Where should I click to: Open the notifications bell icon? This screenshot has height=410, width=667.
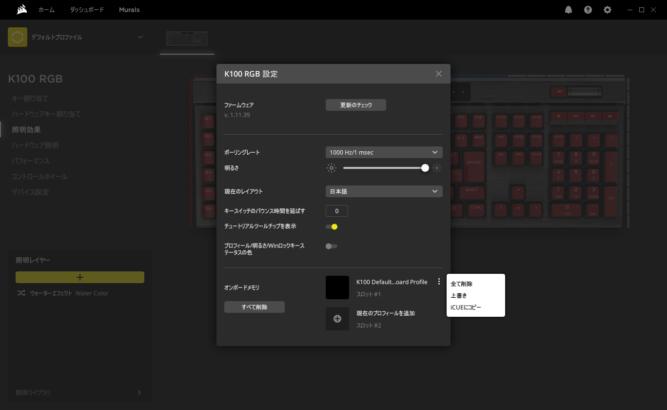(569, 10)
